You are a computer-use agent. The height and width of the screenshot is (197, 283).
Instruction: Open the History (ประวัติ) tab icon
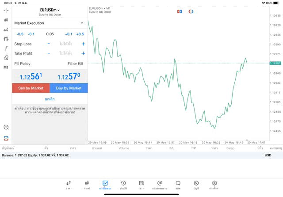[123, 185]
